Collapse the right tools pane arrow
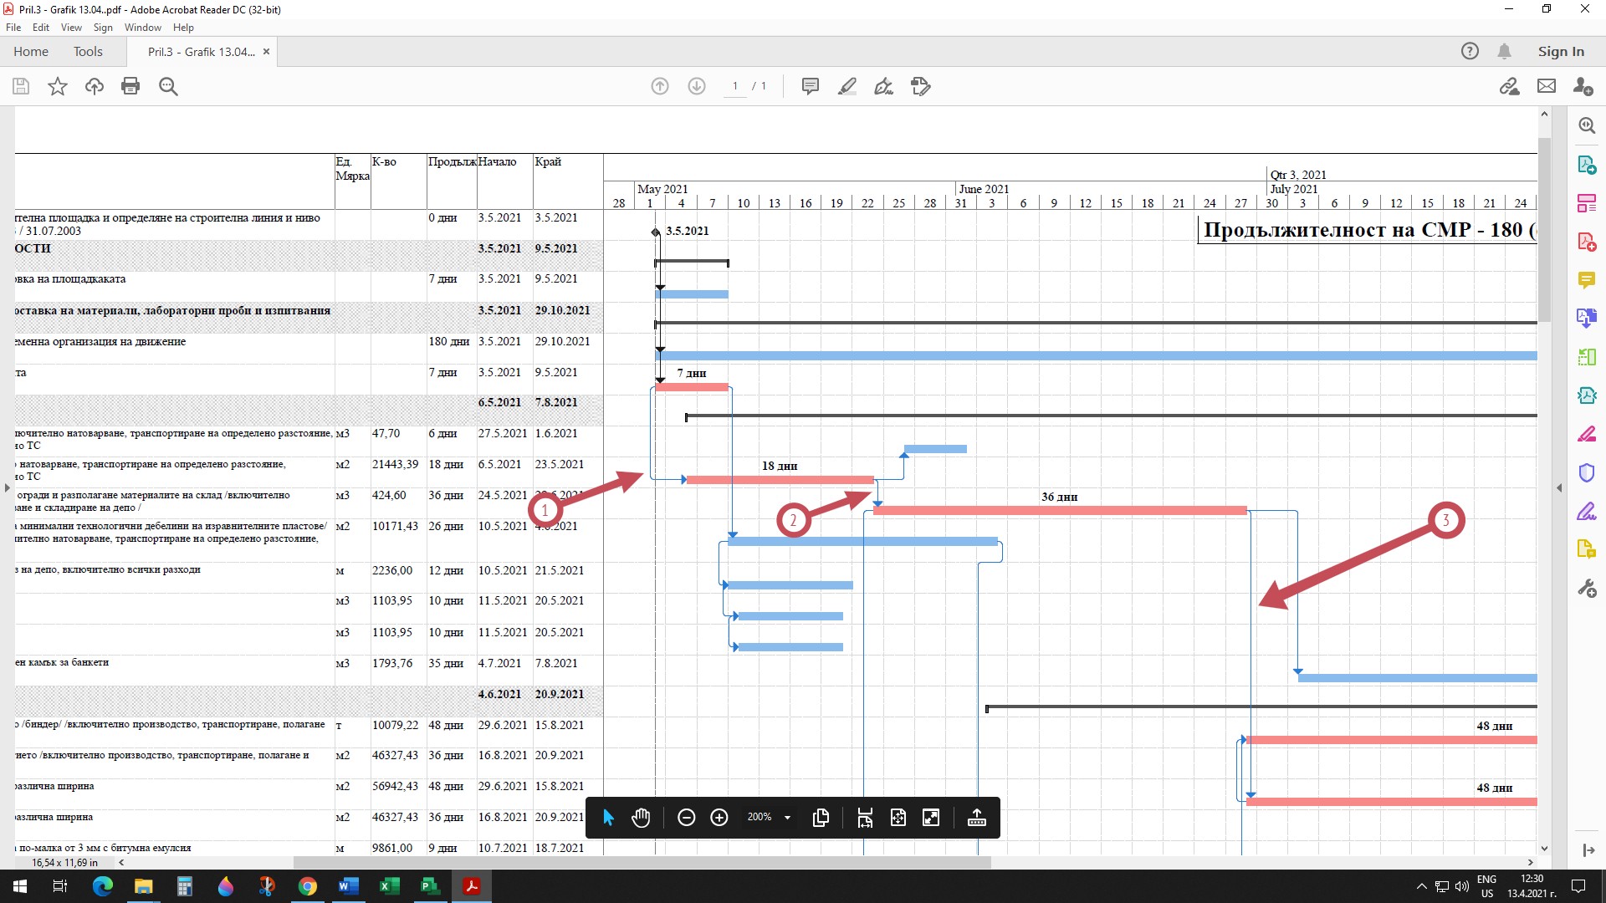This screenshot has width=1606, height=903. pos(1559,487)
